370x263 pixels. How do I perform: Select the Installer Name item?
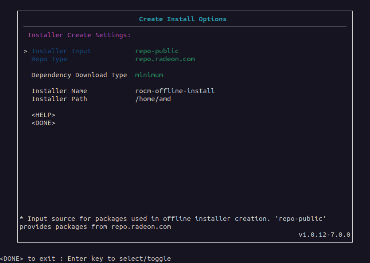(59, 91)
